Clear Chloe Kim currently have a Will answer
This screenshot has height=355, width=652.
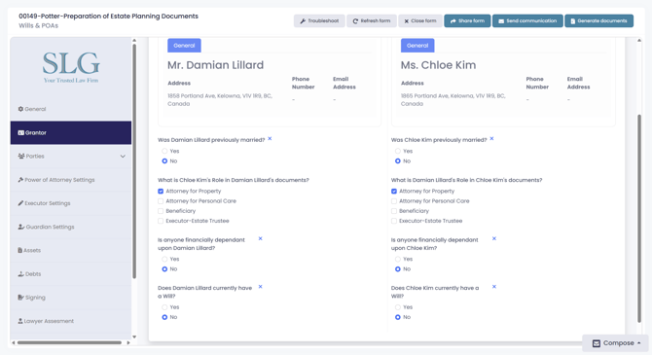(494, 287)
